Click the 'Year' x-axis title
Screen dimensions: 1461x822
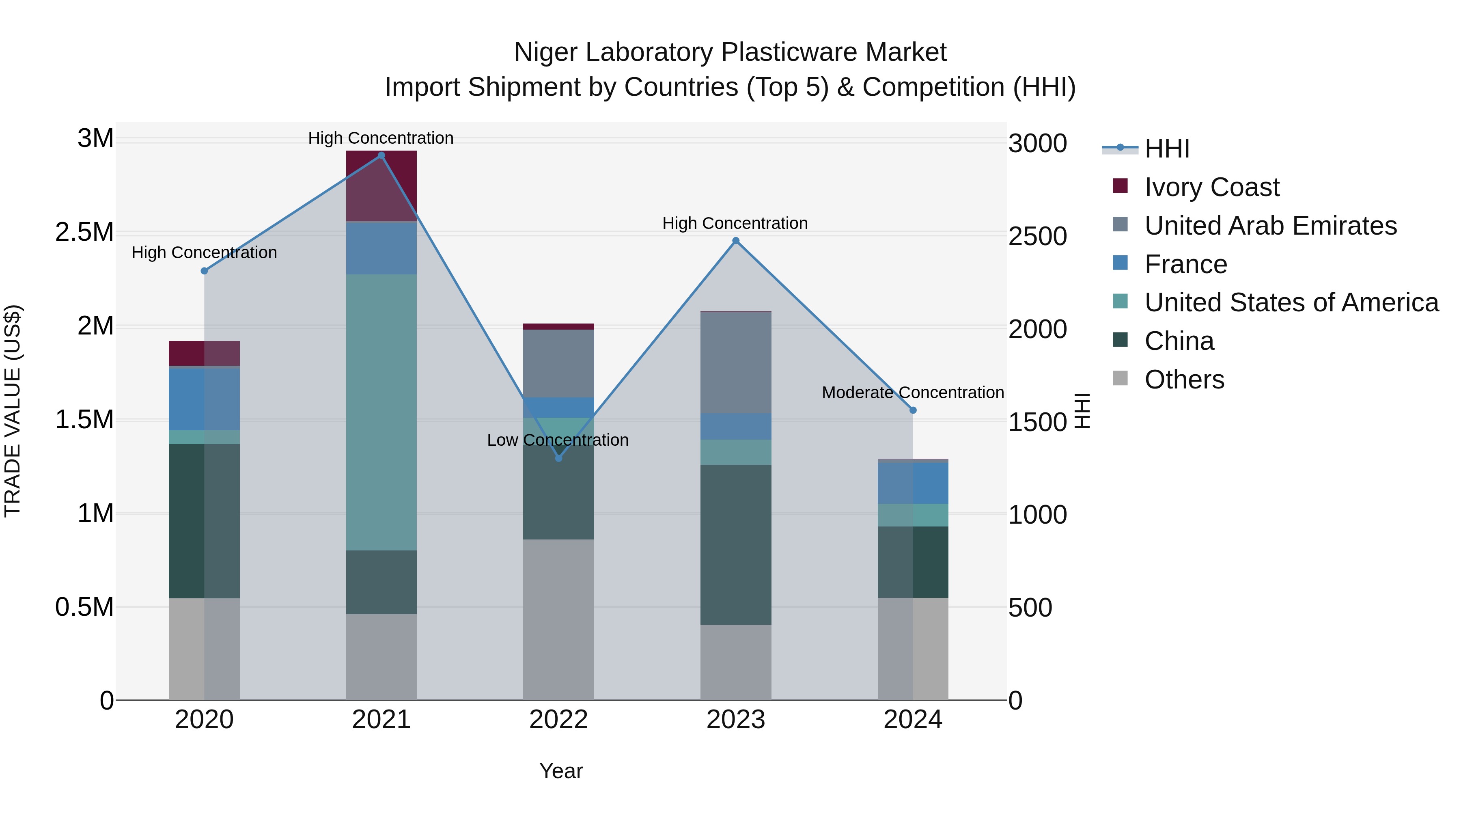point(561,772)
